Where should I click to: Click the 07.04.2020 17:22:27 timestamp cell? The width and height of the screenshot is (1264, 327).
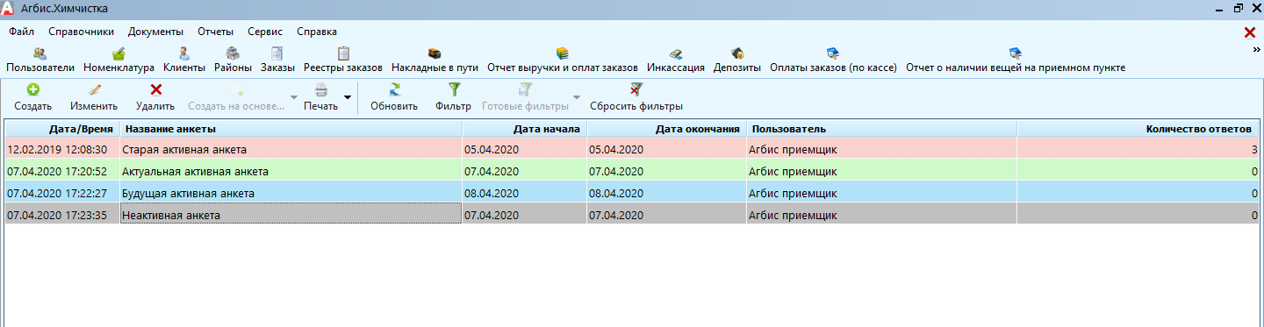click(62, 193)
